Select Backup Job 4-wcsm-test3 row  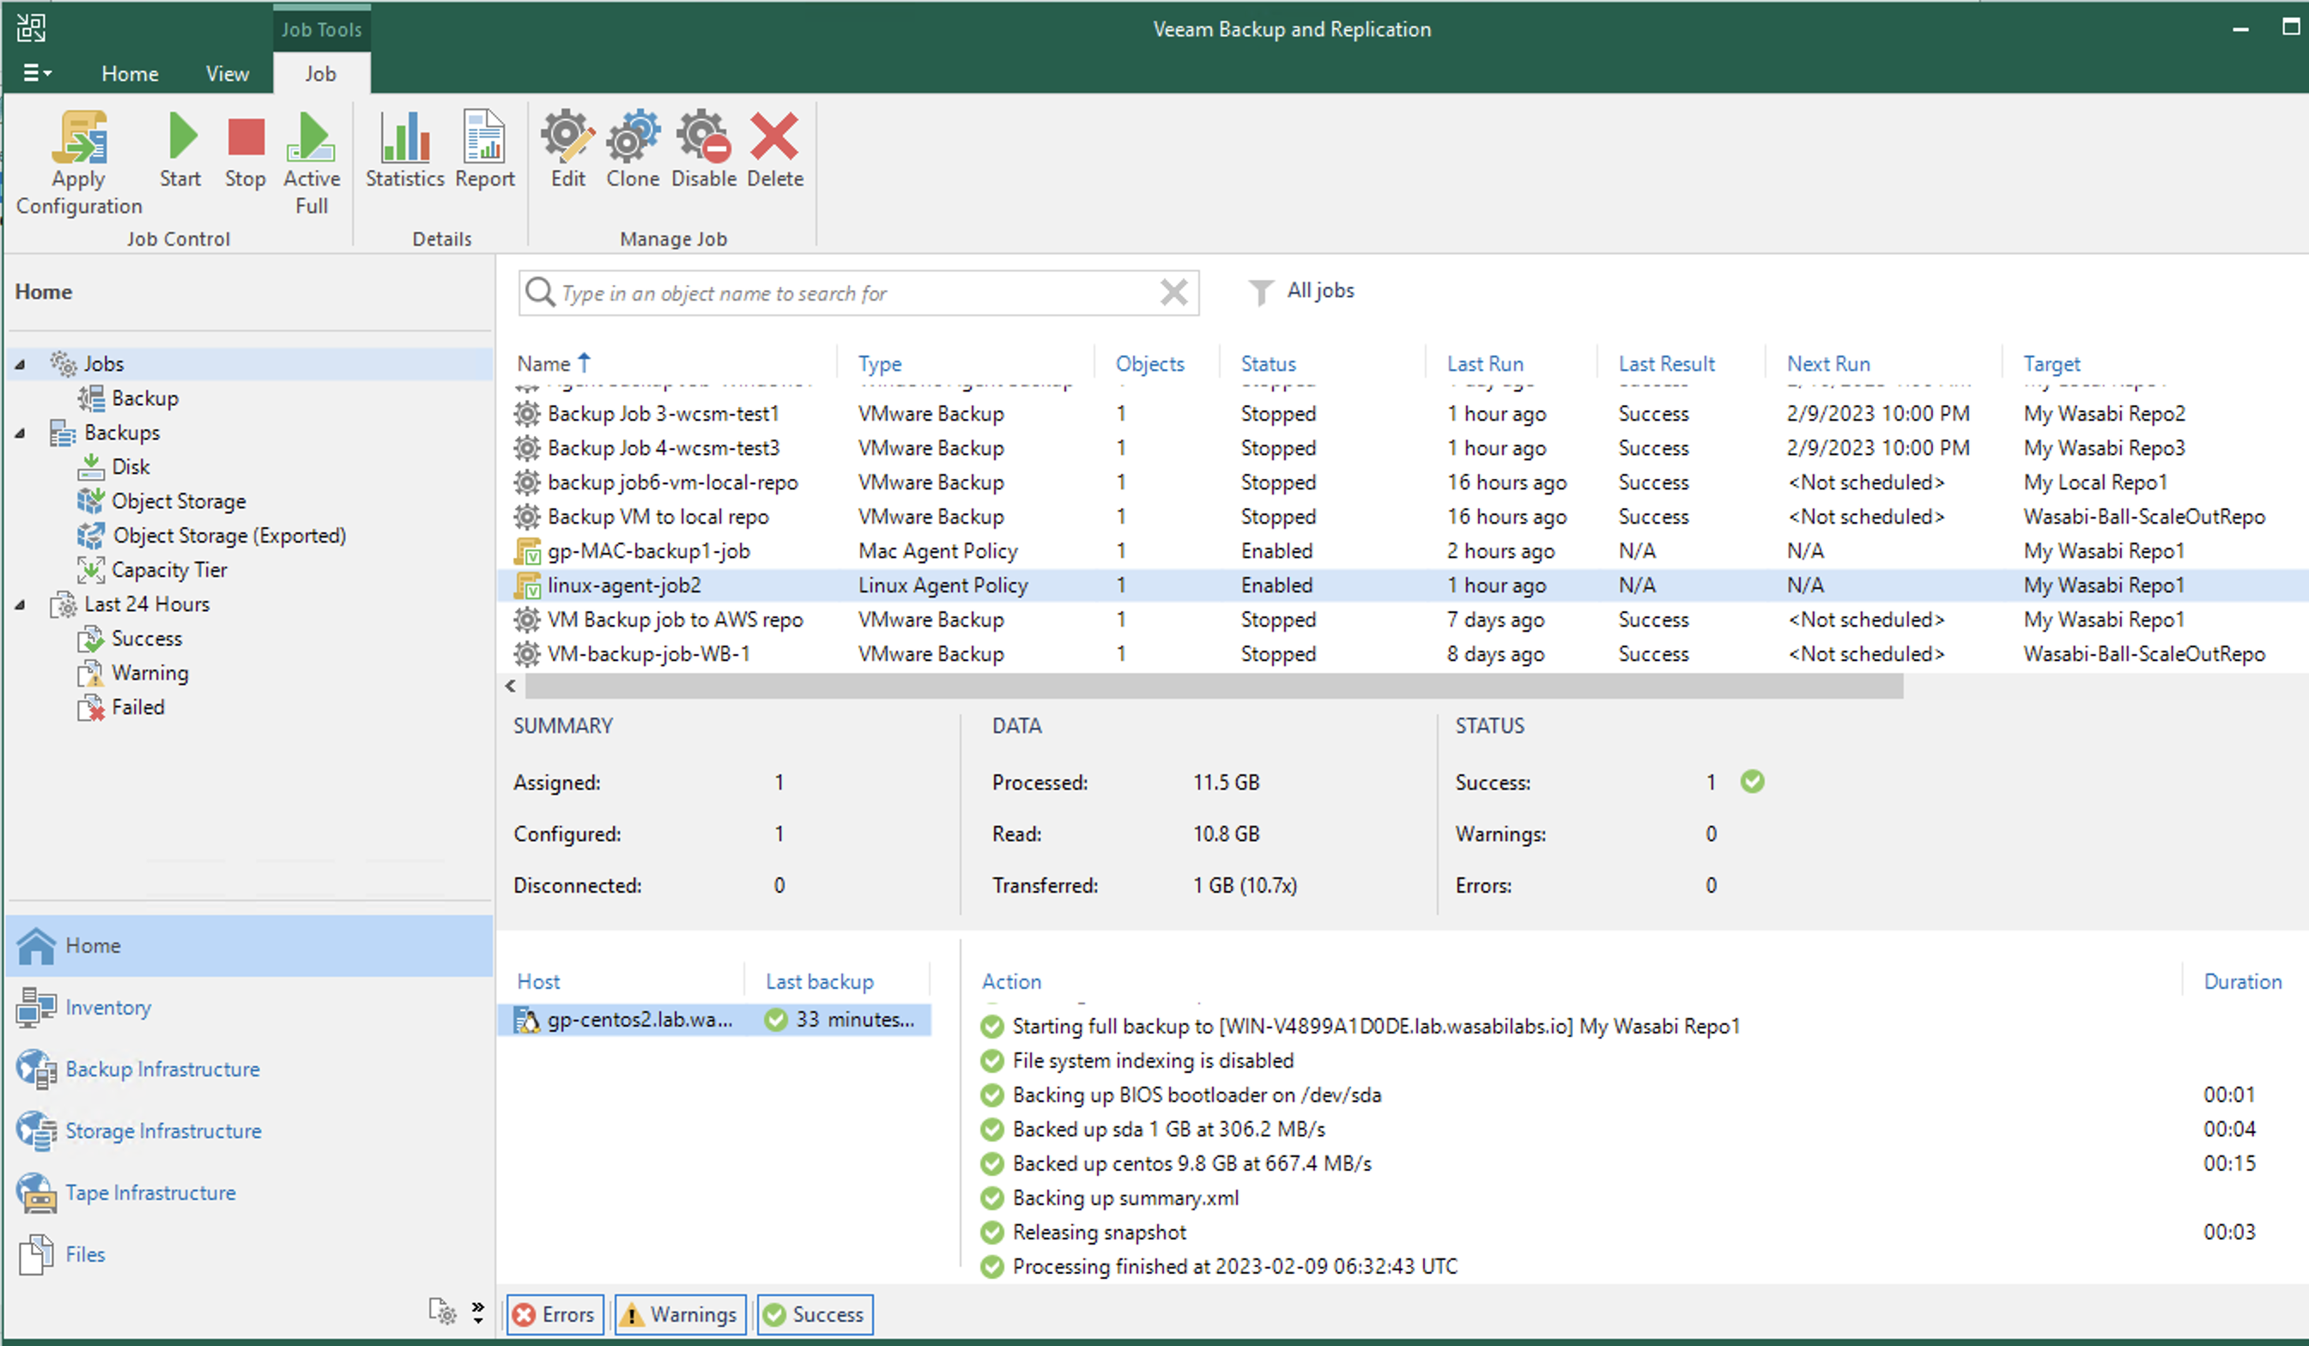(x=1402, y=448)
